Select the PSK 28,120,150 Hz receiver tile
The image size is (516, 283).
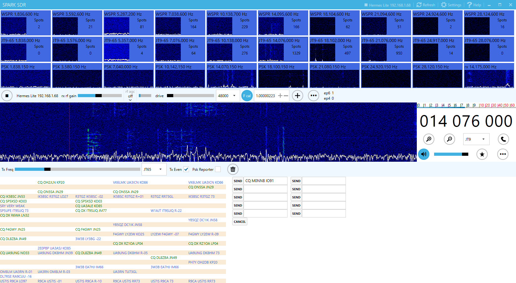[438, 76]
